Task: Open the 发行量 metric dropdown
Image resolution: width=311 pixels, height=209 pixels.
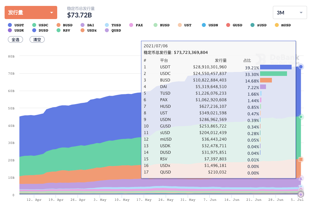Action: coord(31,12)
